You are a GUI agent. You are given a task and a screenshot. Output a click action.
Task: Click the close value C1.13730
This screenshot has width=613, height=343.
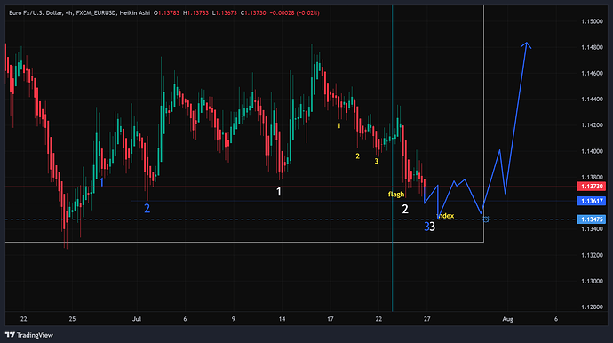253,13
